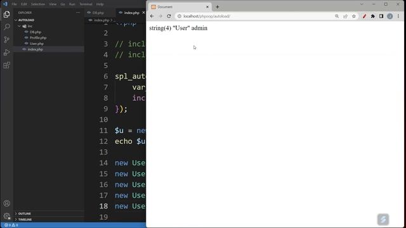The height and width of the screenshot is (228, 406).
Task: Open the Manage gear icon
Action: click(x=7, y=216)
